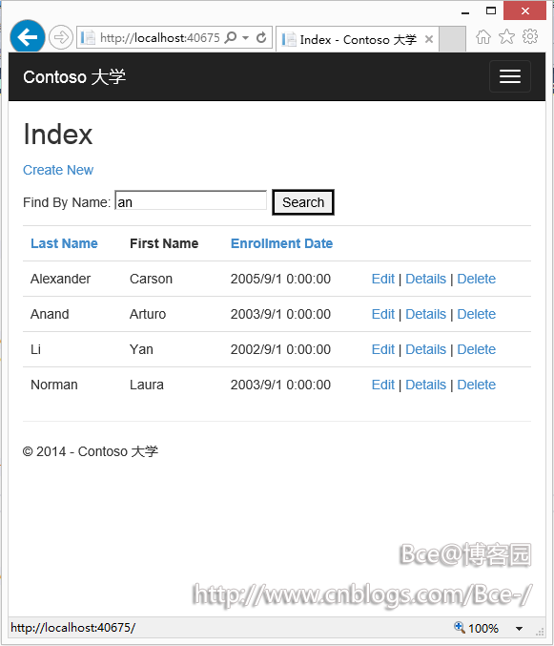
Task: Click the browser forward arrow button
Action: coord(61,37)
